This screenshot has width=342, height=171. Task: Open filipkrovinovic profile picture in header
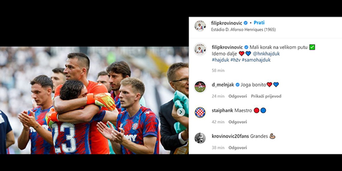(200, 26)
